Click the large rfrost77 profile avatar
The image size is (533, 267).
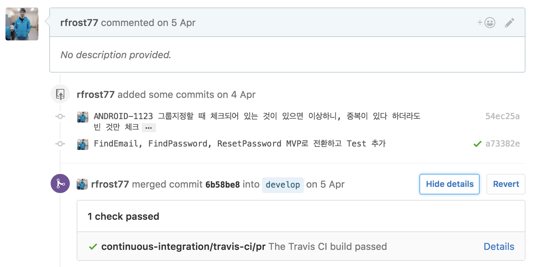coord(22,24)
